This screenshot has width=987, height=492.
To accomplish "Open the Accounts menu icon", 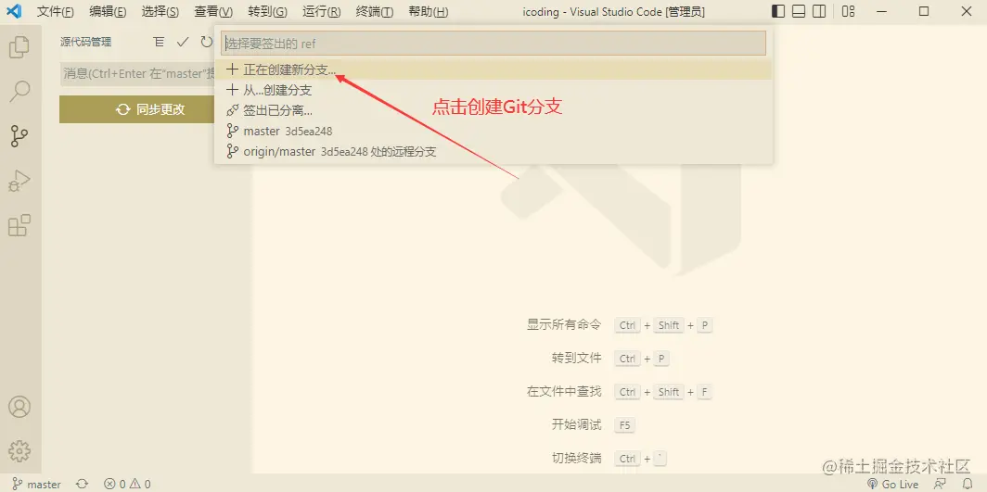I will (19, 407).
